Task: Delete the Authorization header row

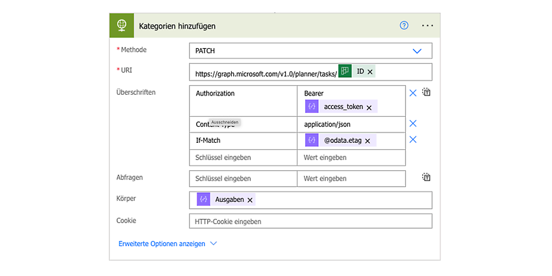Action: [x=413, y=93]
